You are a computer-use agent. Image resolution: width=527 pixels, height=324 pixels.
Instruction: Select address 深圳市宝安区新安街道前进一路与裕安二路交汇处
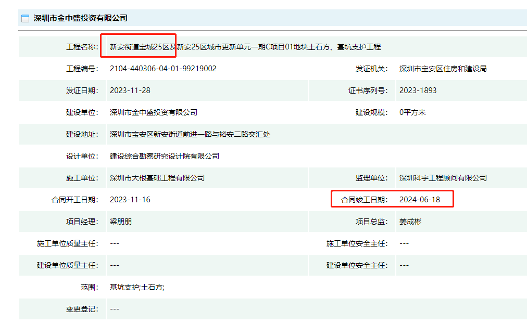point(190,134)
